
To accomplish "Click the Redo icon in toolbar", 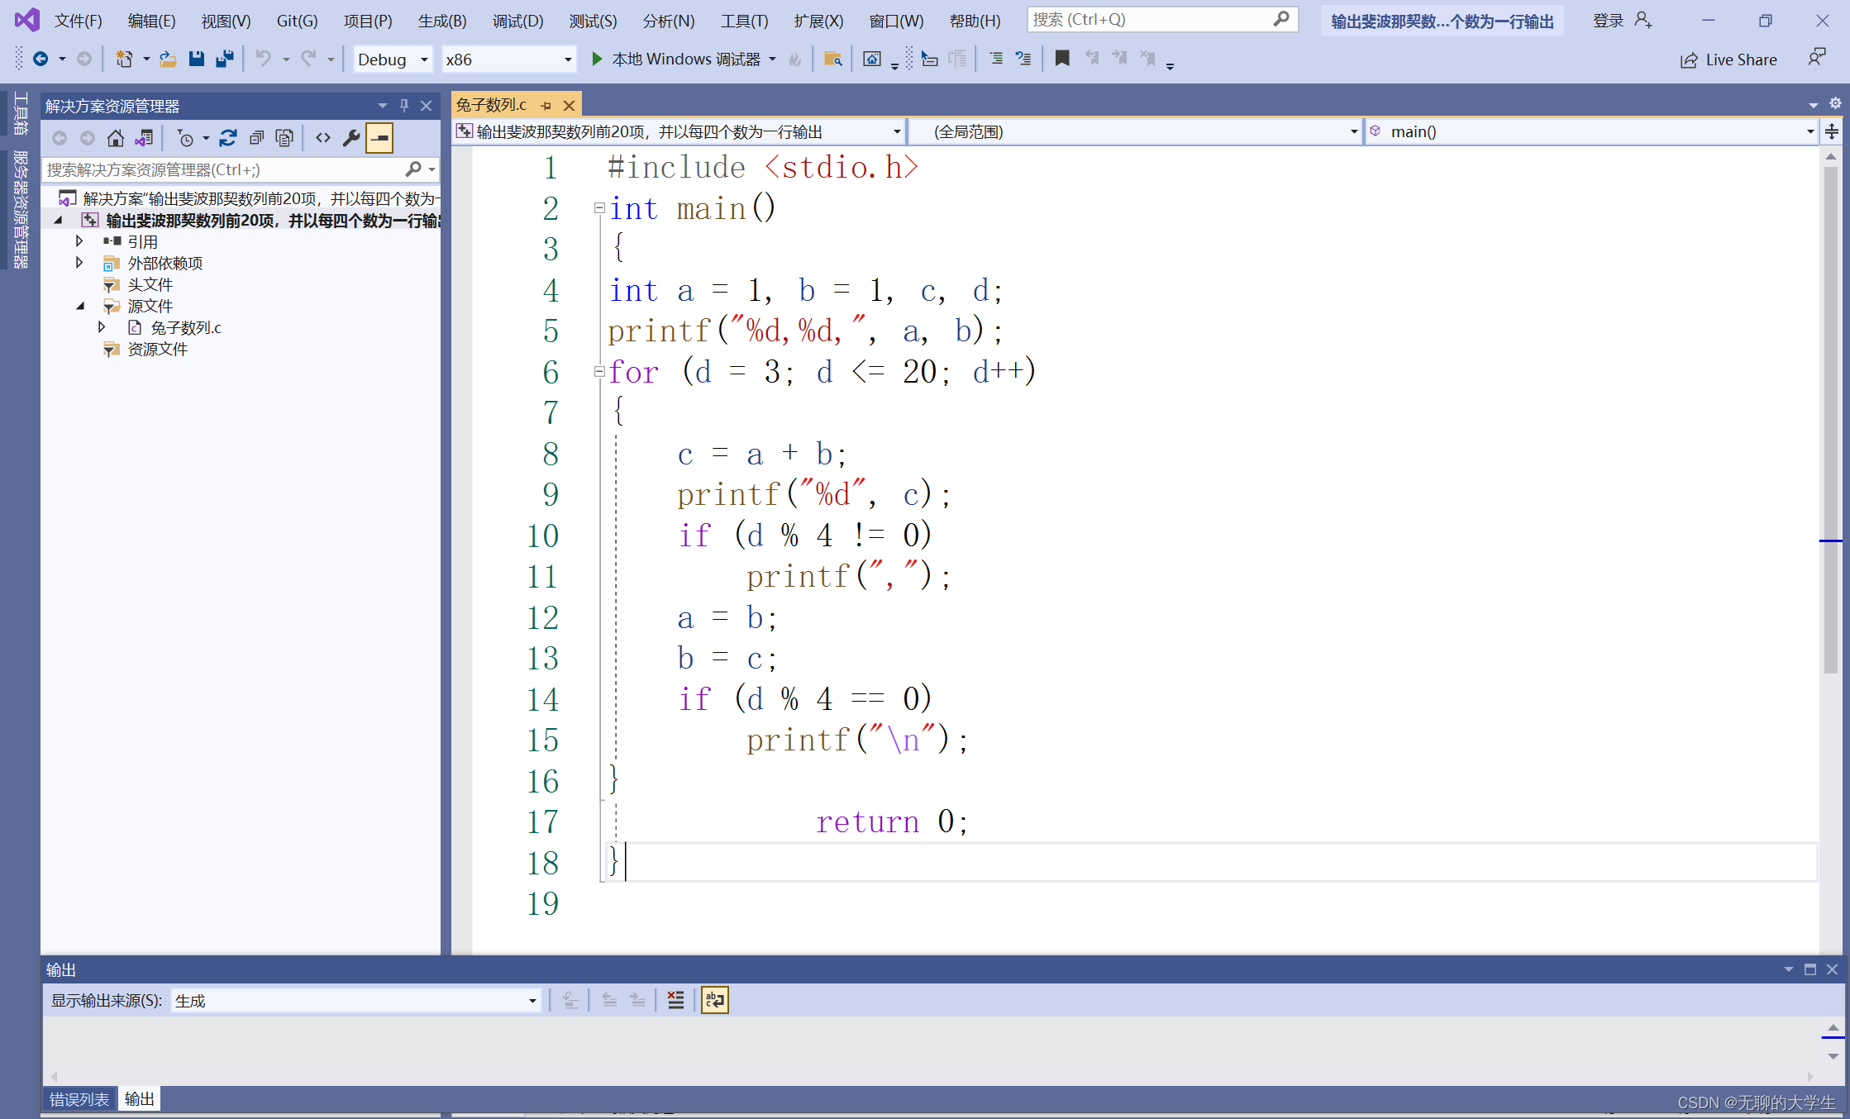I will [307, 58].
